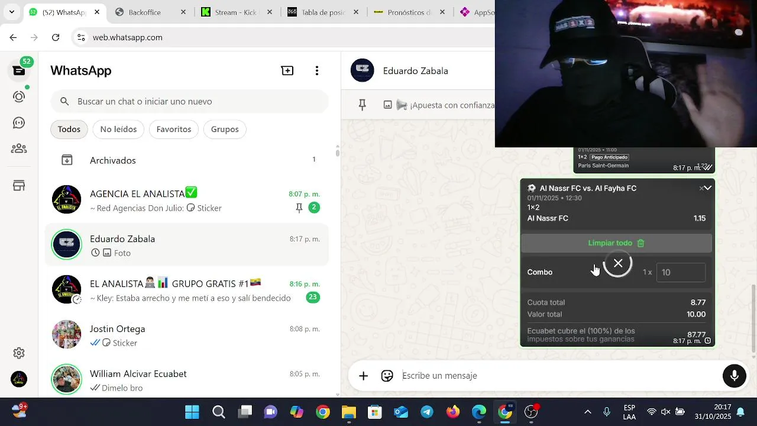
Task: Open the Jostin Ortega chat
Action: point(187,335)
